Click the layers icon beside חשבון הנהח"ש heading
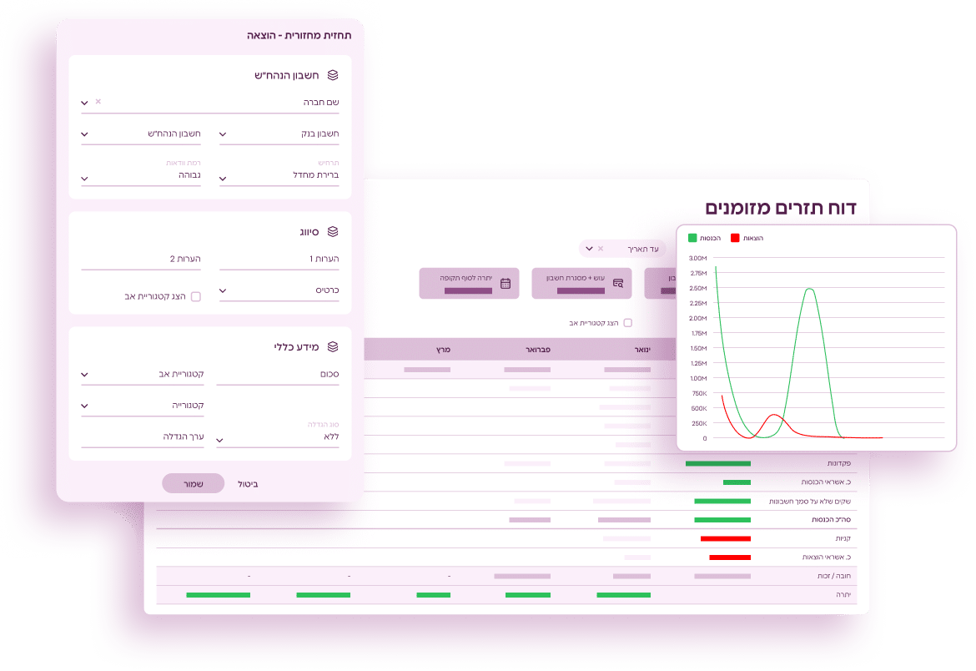 pyautogui.click(x=333, y=75)
